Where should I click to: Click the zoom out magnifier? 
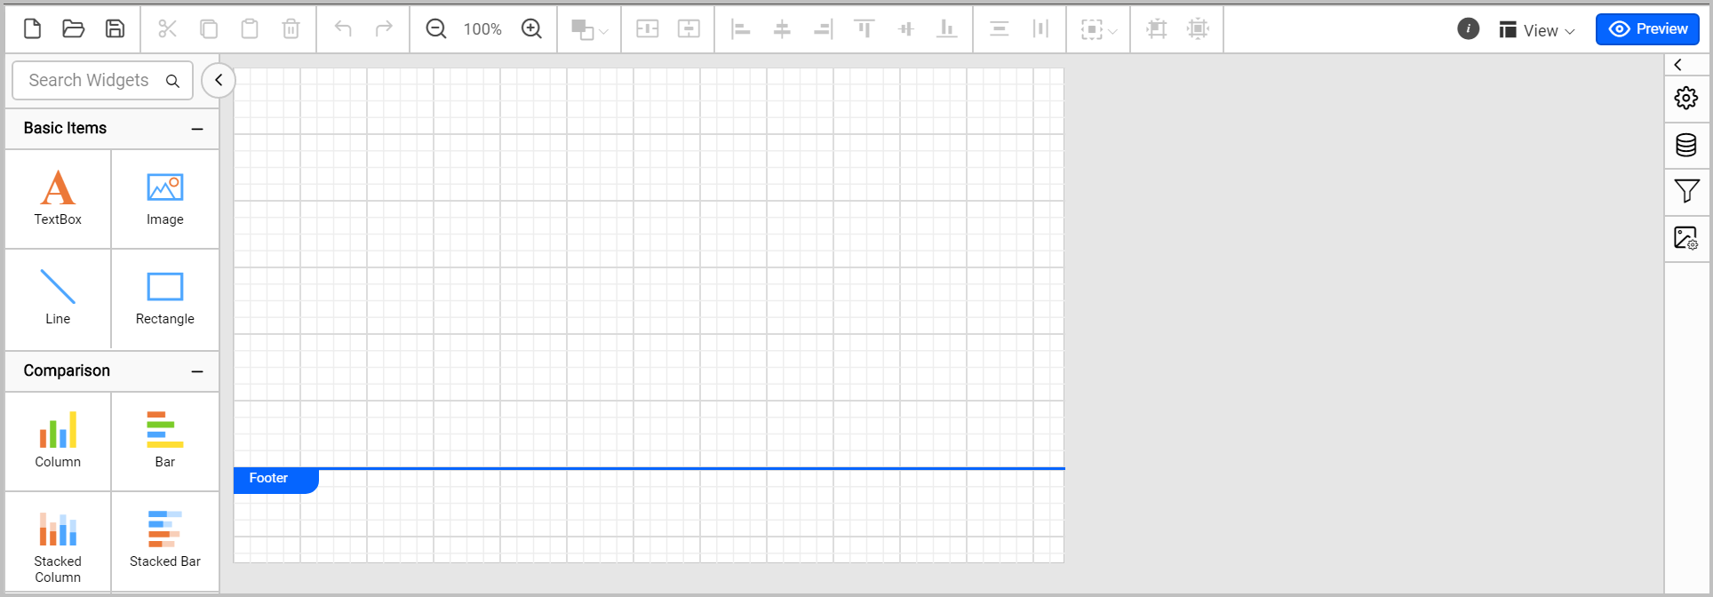pyautogui.click(x=435, y=29)
